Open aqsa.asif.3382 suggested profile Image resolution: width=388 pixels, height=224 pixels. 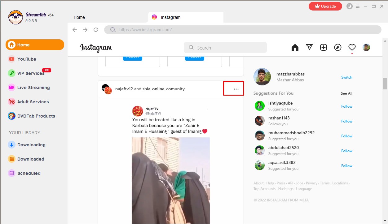tap(282, 163)
